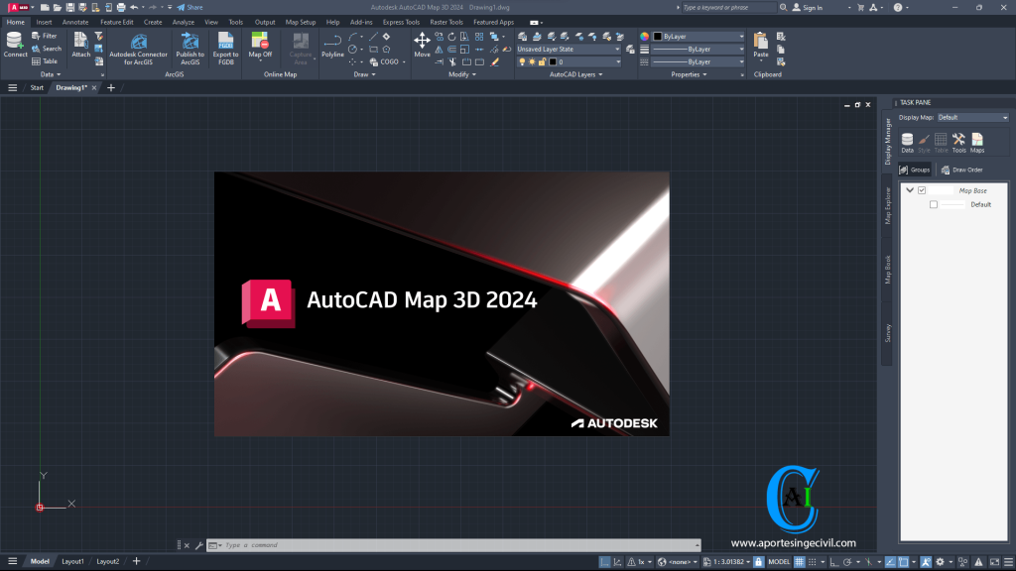Toggle the Map Base visibility checkbox
The image size is (1016, 571).
[924, 189]
